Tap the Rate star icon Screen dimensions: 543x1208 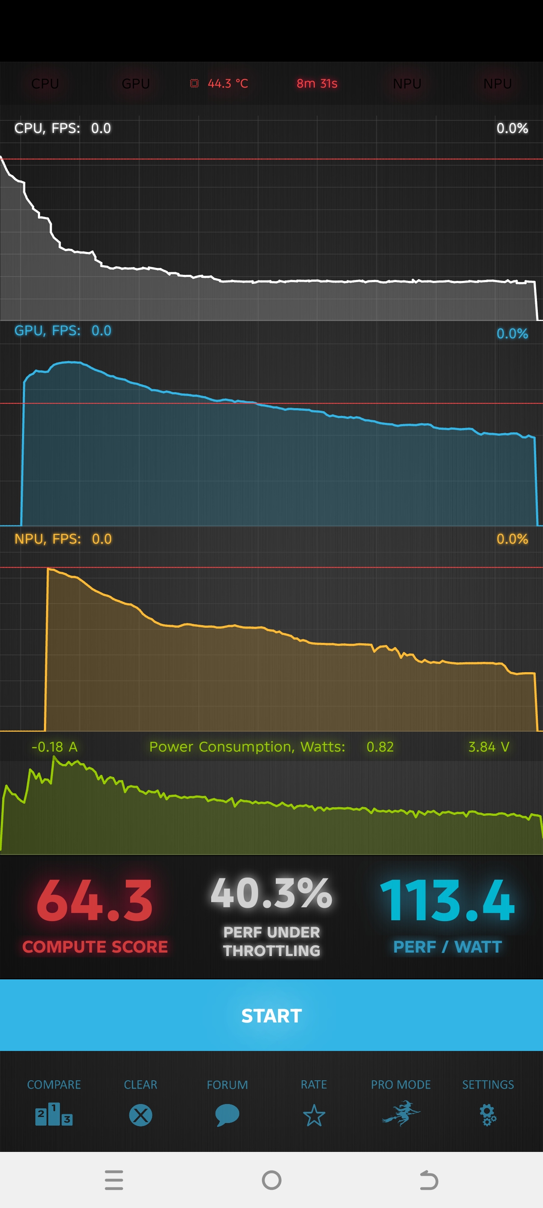coord(314,1115)
